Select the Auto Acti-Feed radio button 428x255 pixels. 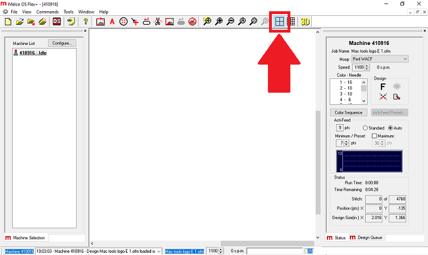(390, 128)
